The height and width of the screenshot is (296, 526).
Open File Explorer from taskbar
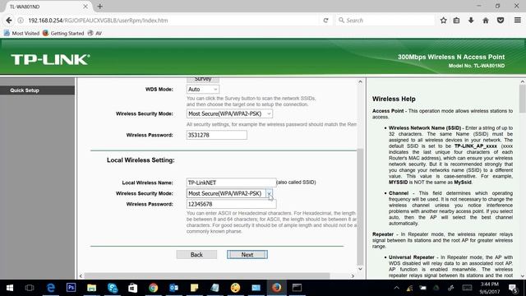(91, 288)
